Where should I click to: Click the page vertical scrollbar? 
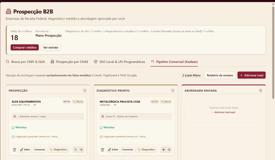[273, 53]
